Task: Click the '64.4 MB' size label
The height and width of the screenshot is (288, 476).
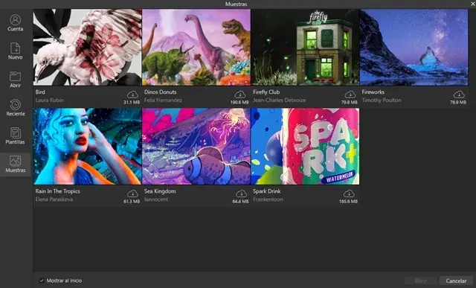Action: 240,202
